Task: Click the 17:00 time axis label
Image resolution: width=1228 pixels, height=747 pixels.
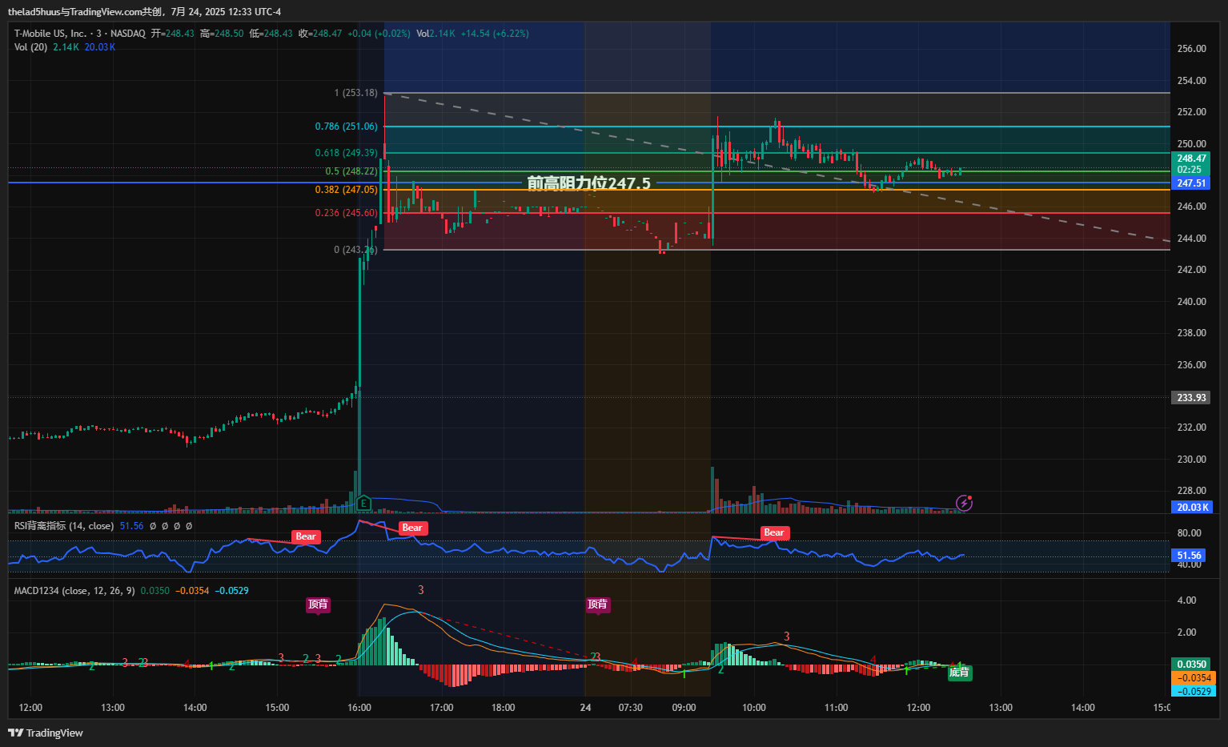Action: click(442, 708)
